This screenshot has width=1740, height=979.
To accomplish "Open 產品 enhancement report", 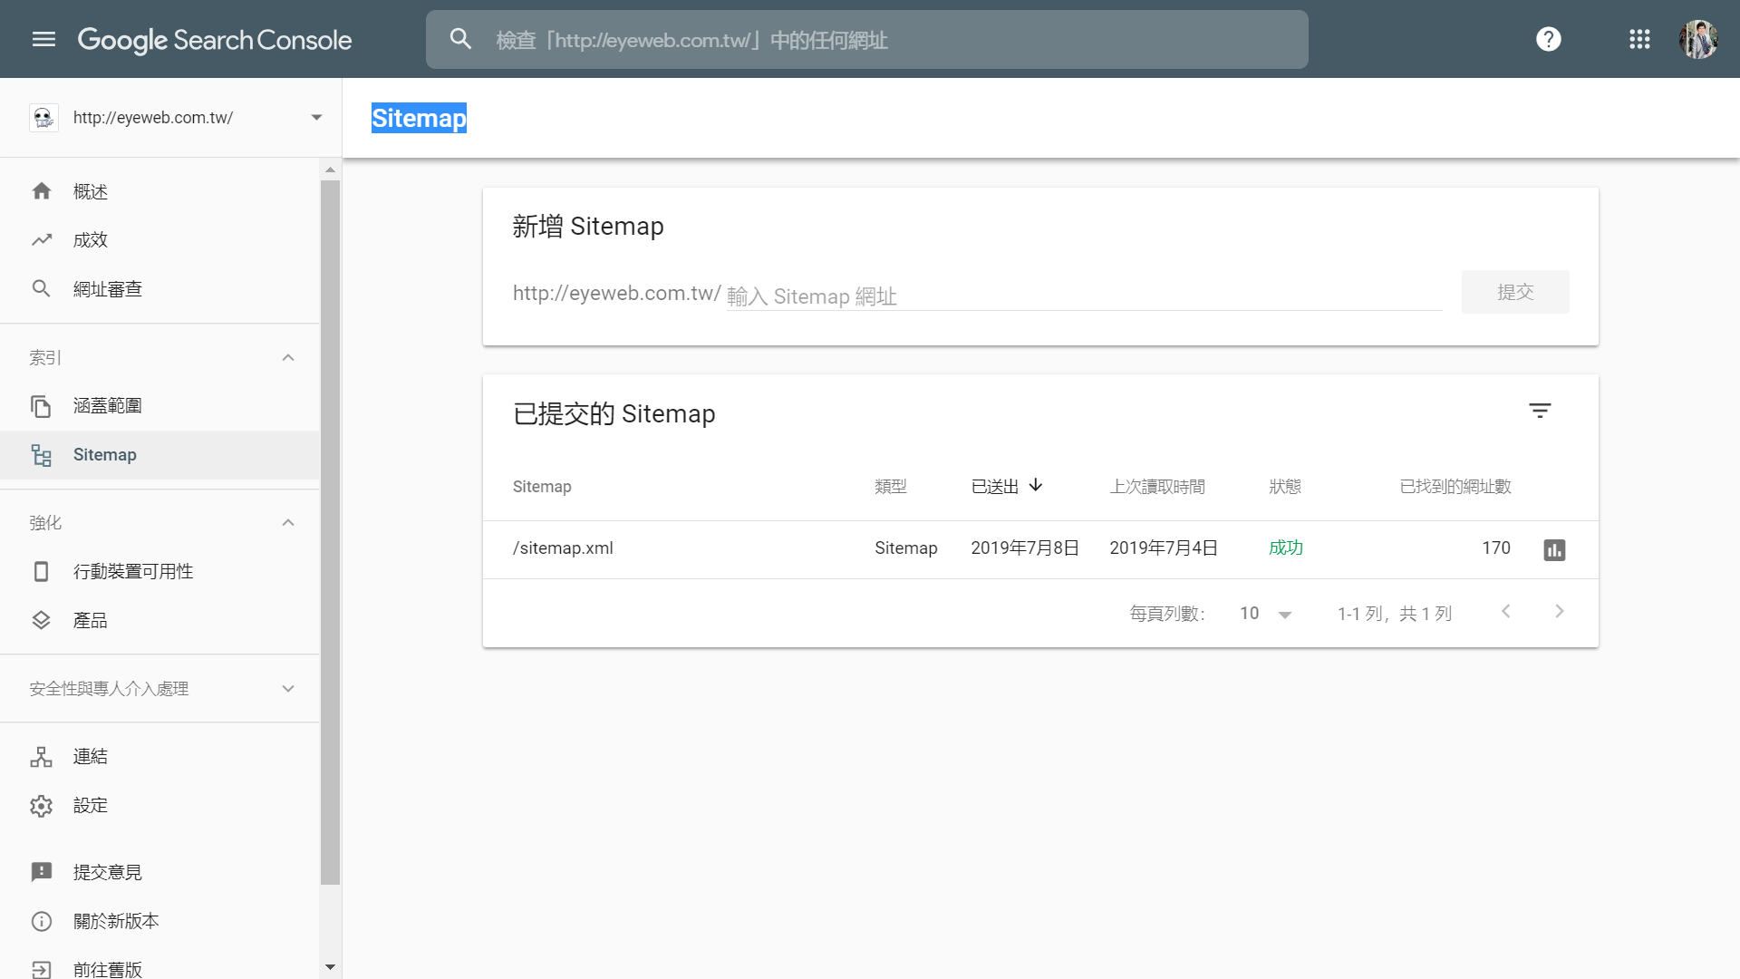I will pyautogui.click(x=159, y=621).
